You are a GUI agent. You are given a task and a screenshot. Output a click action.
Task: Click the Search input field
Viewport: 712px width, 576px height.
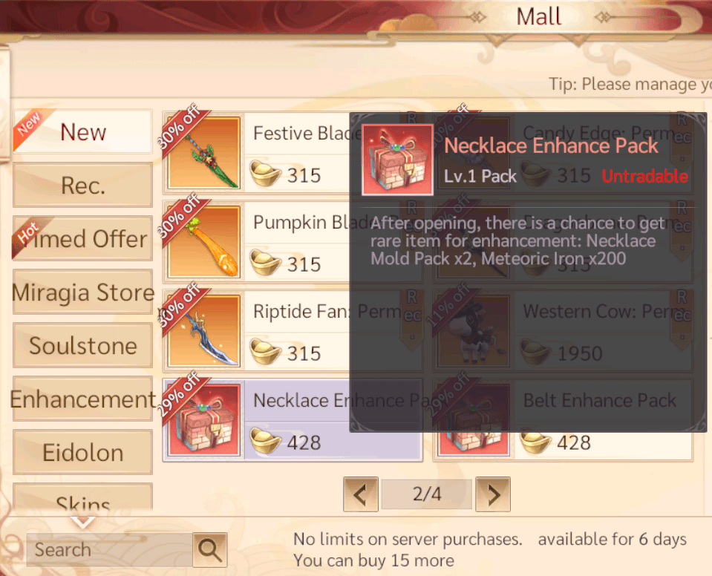(x=109, y=550)
